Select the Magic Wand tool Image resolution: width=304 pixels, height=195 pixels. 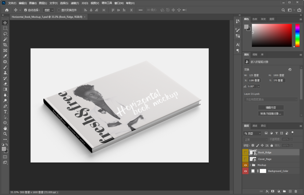click(x=5, y=40)
